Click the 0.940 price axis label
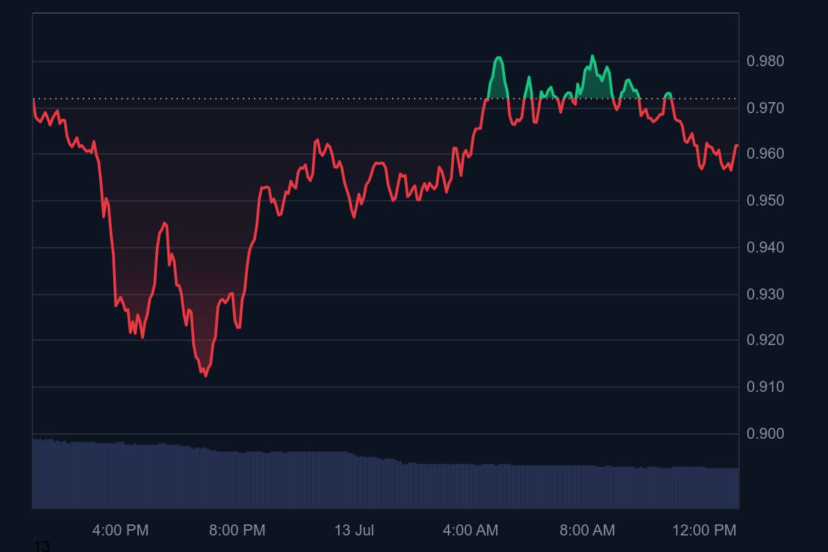 [x=765, y=248]
